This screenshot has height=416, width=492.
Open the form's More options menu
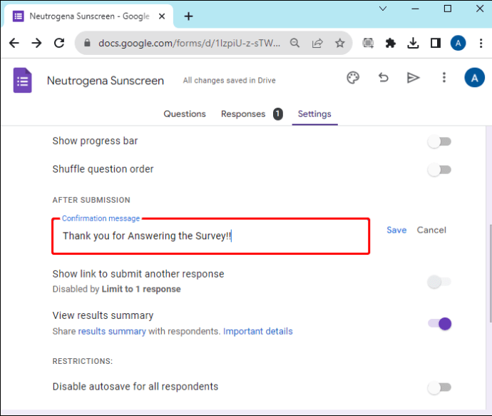click(444, 78)
